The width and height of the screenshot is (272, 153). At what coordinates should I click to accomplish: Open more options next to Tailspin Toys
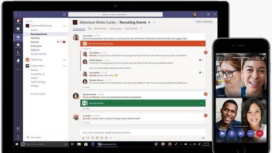64,60
